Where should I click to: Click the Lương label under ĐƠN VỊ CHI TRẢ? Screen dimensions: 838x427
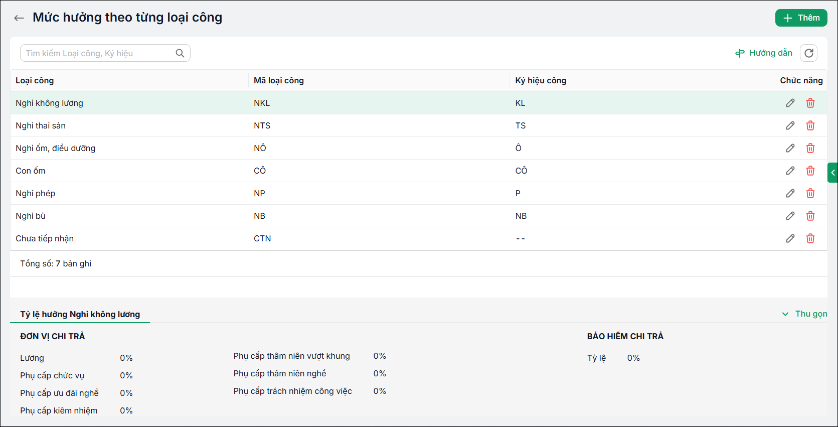tap(32, 358)
